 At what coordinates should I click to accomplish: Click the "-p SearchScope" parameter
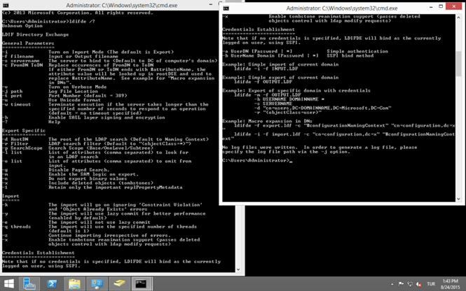point(22,148)
